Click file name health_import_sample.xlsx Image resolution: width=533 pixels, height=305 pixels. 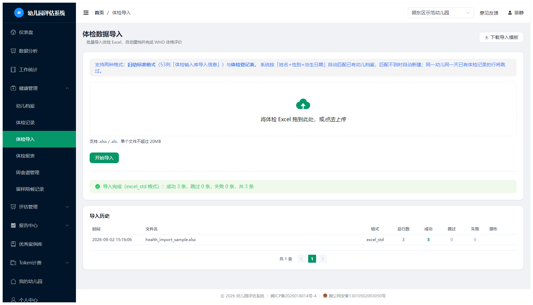(171, 240)
